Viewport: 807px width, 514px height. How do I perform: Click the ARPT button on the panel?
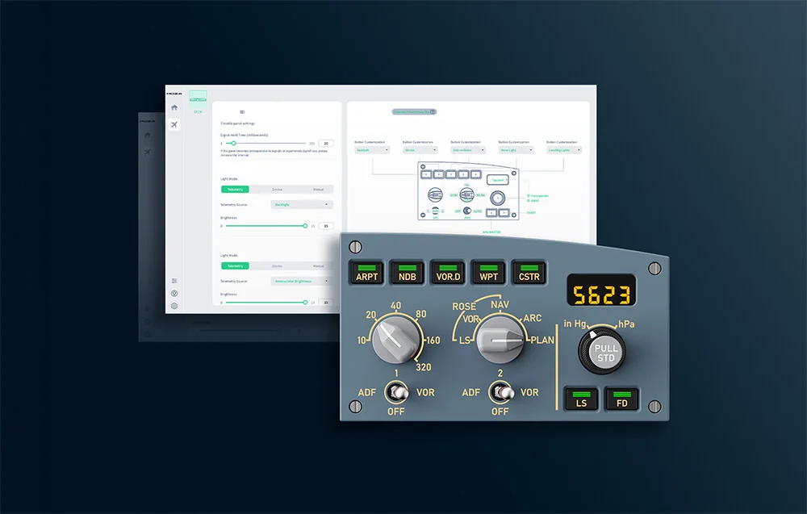(367, 273)
